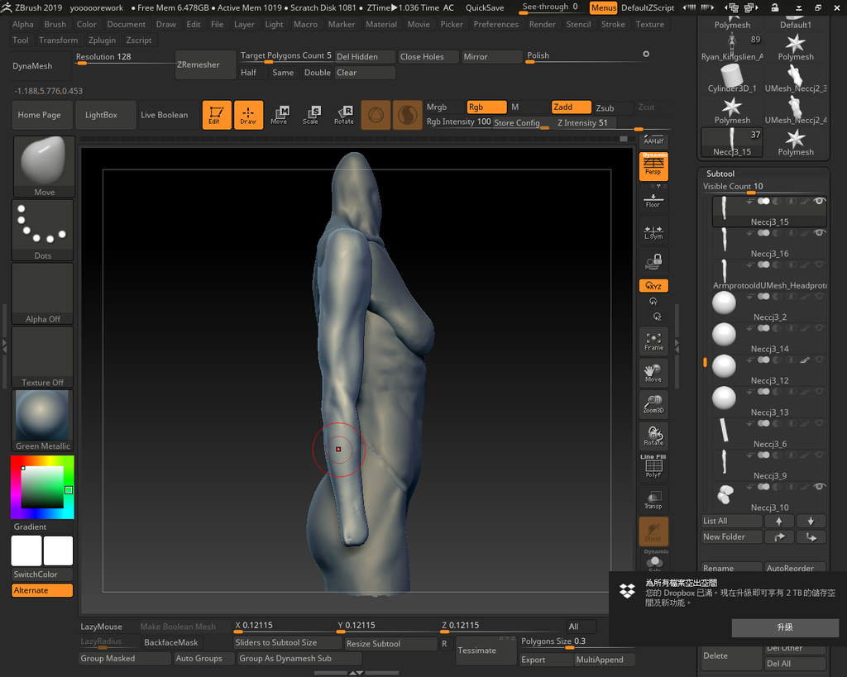This screenshot has width=847, height=677.
Task: Toggle L.Sym local symmetry button
Action: tap(653, 231)
